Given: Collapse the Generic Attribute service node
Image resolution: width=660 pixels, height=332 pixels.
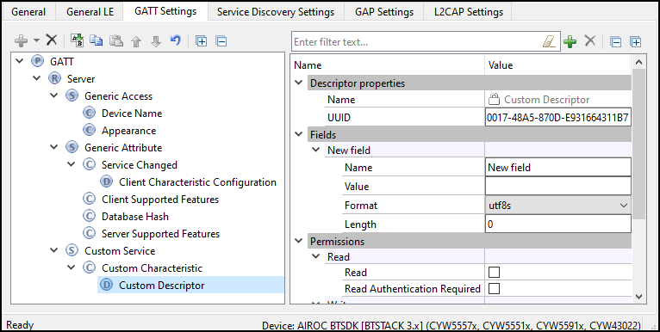Looking at the screenshot, I should click(x=54, y=148).
